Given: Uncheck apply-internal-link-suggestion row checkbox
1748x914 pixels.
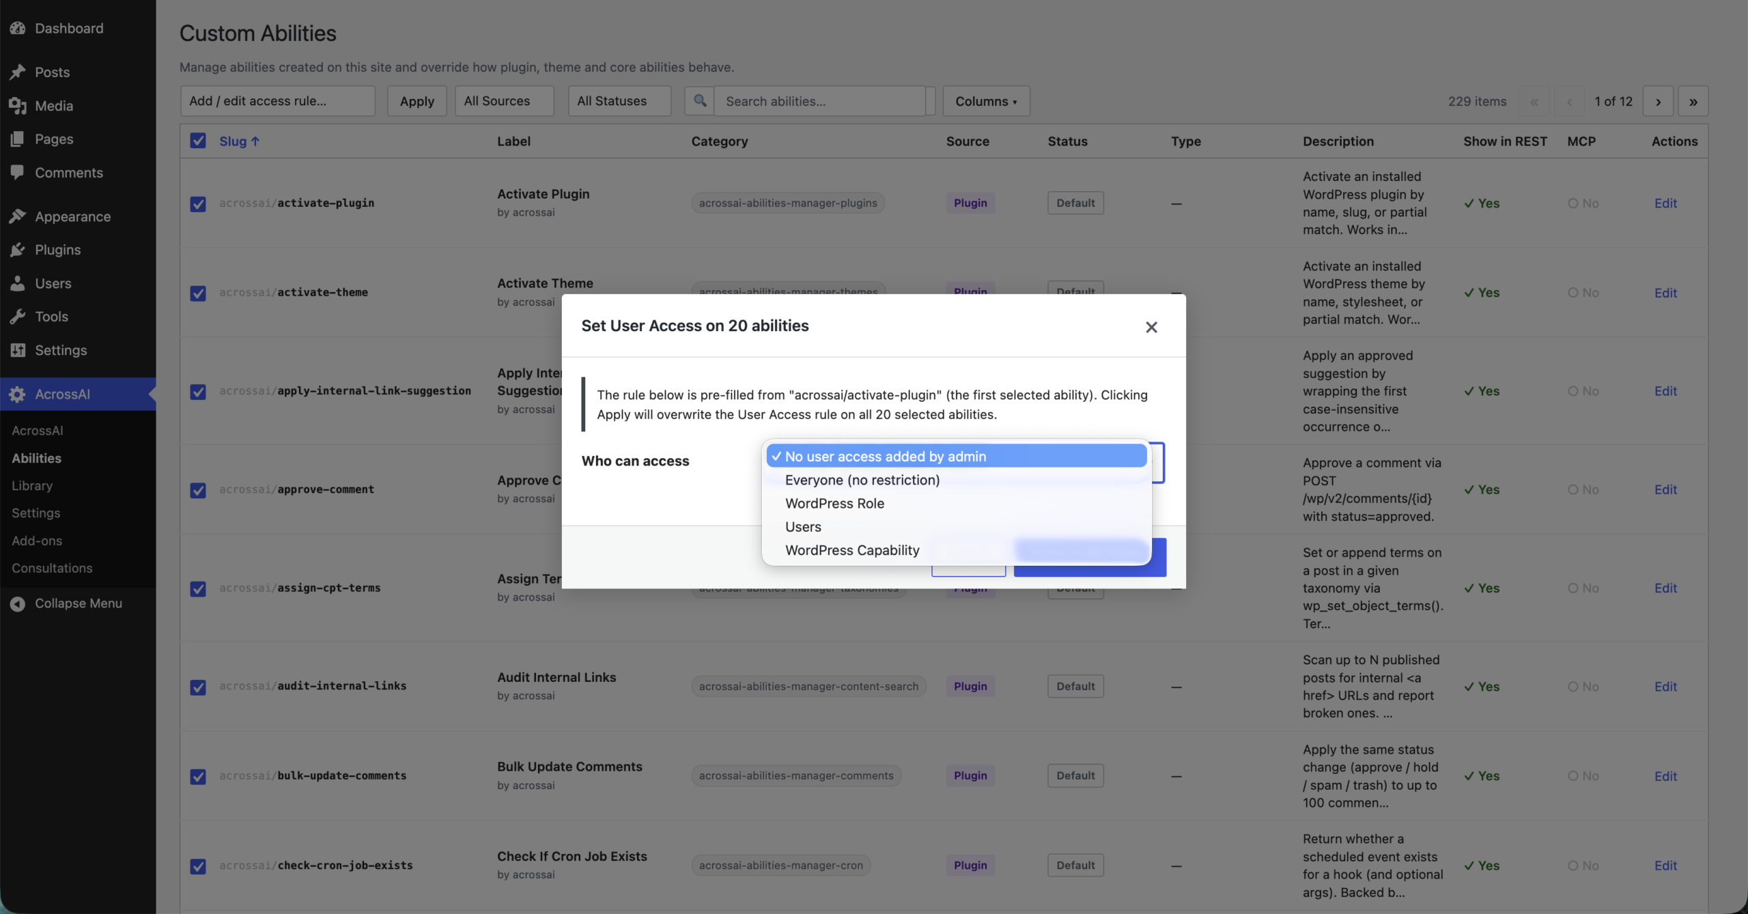Looking at the screenshot, I should tap(198, 391).
